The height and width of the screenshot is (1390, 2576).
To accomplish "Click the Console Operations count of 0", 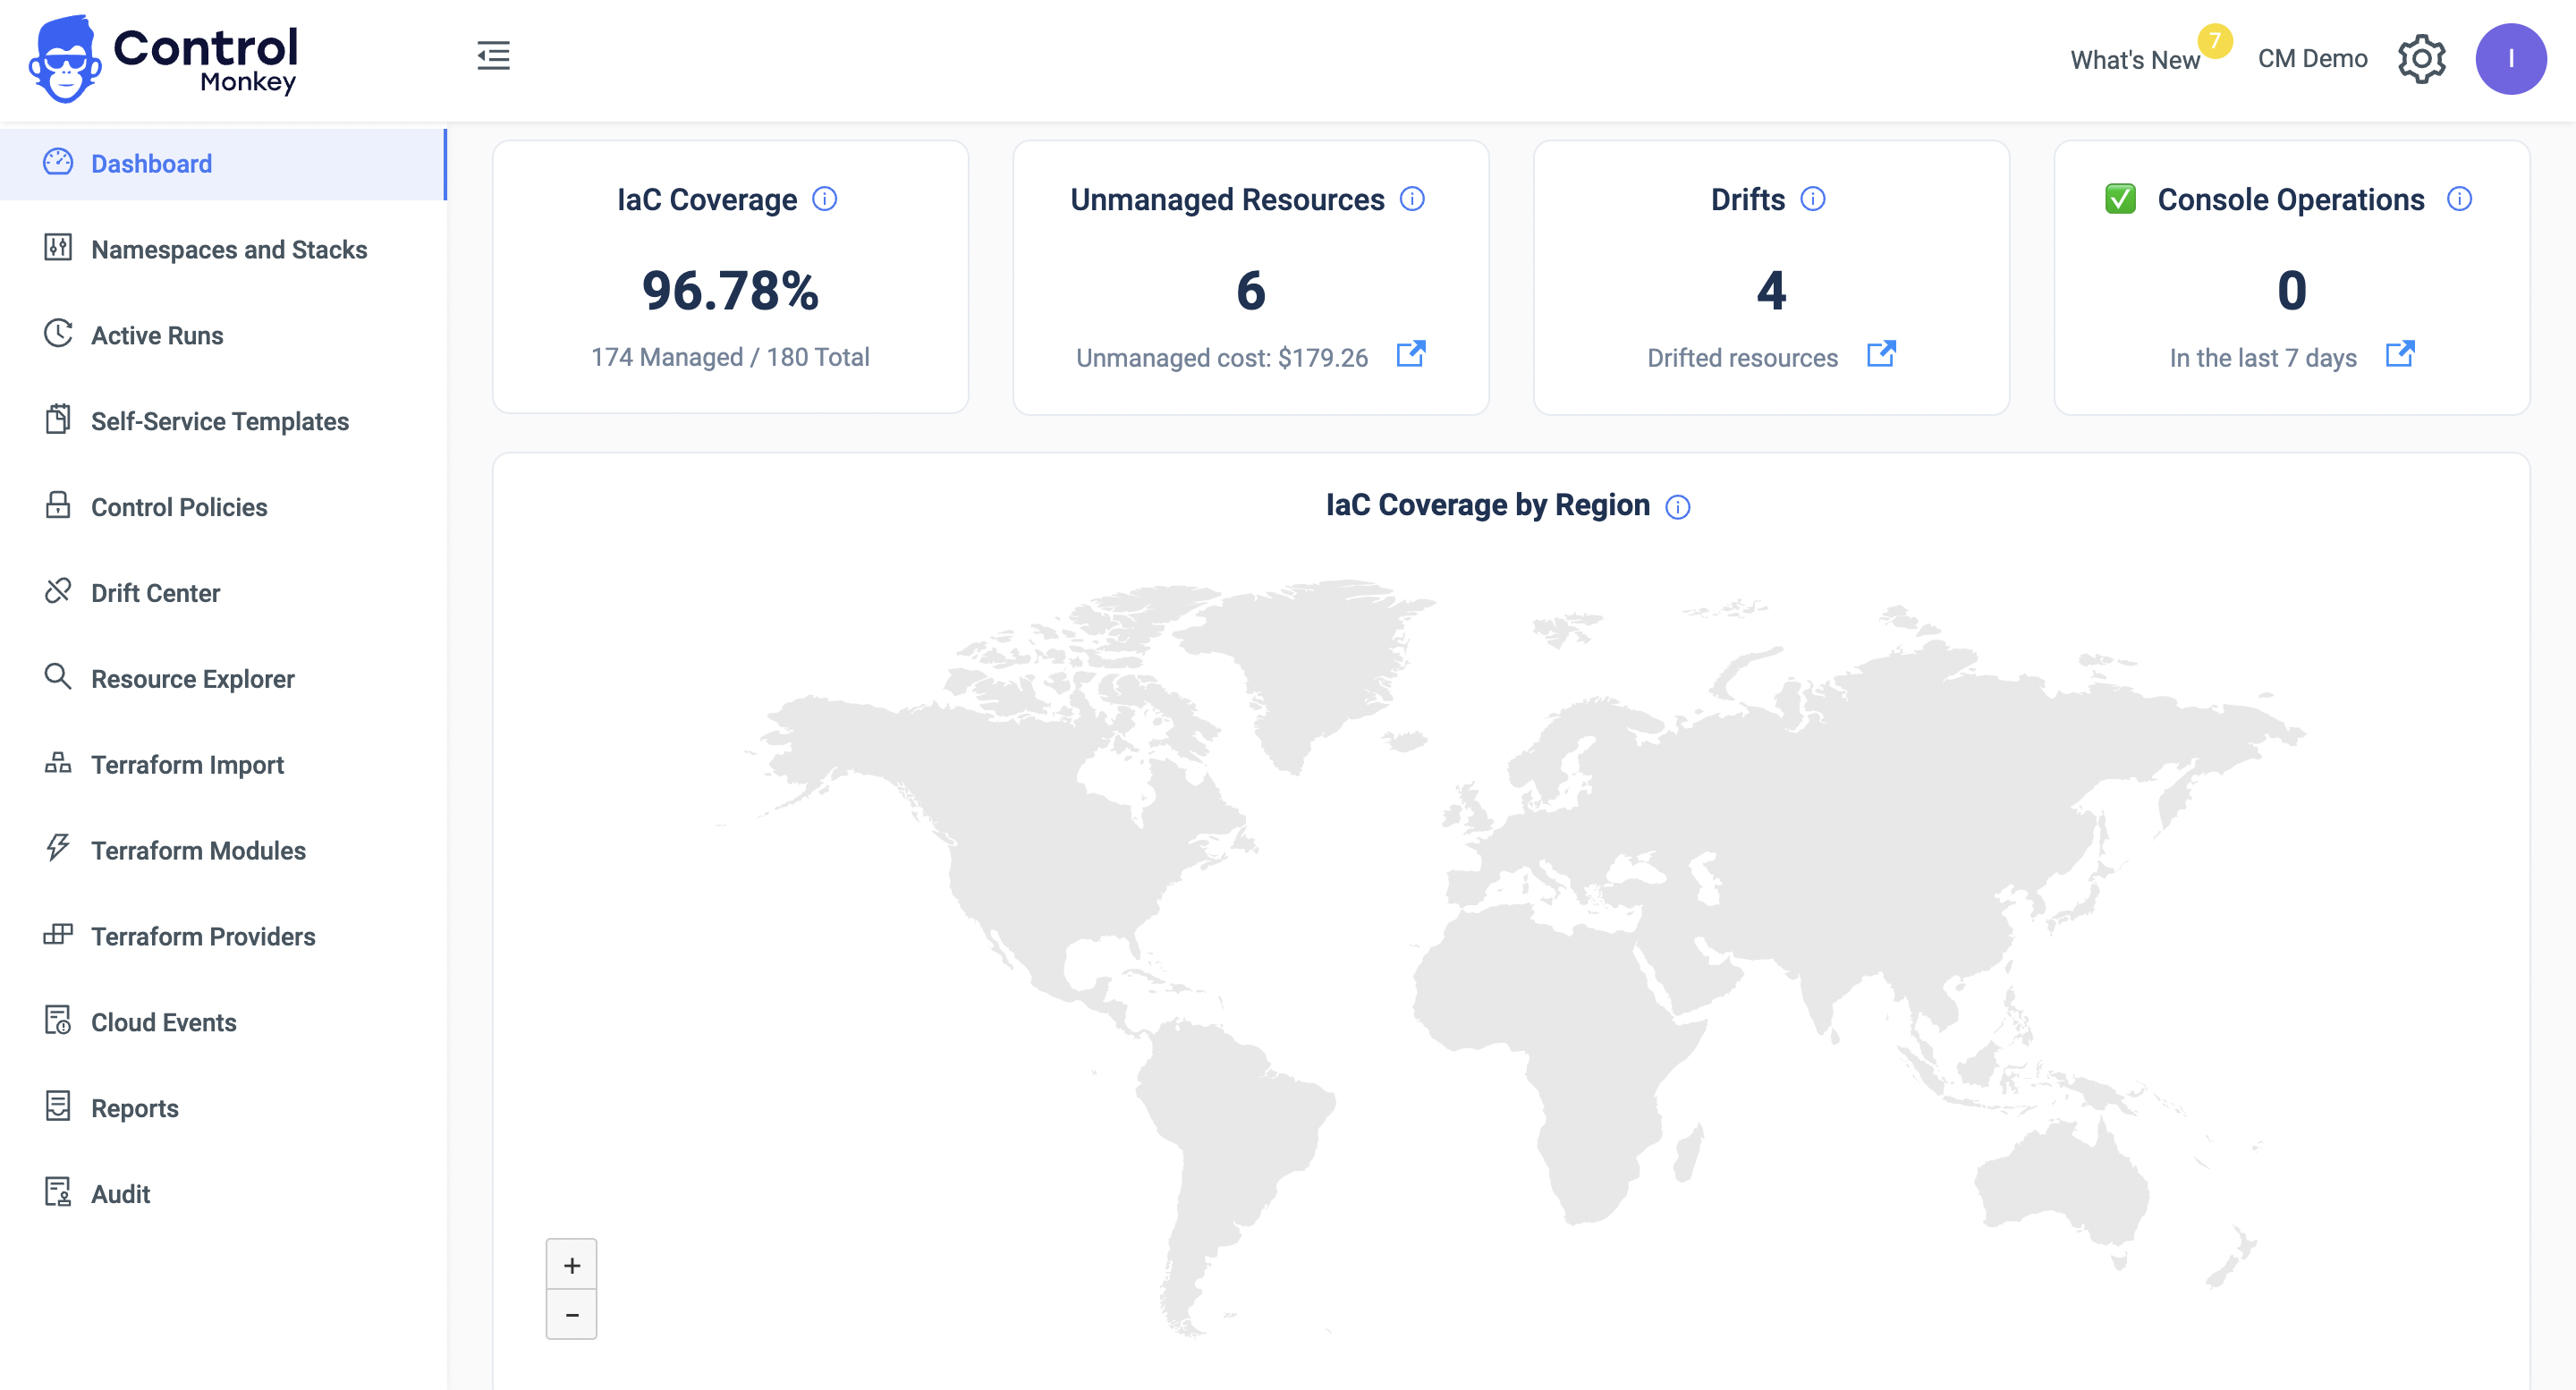I will coord(2291,290).
